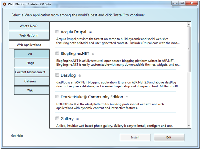Open the Content Management category
201x150 pixels.
tap(32, 72)
